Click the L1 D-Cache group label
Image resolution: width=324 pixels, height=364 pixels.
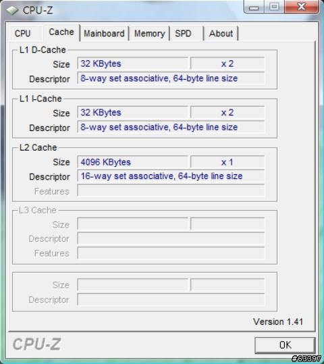pos(43,50)
